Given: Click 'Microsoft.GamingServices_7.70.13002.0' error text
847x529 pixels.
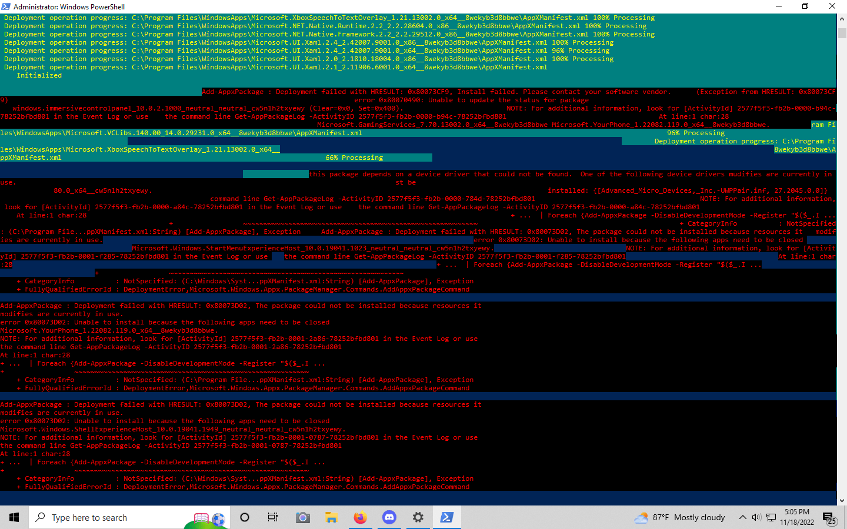Looking at the screenshot, I should click(x=432, y=125).
